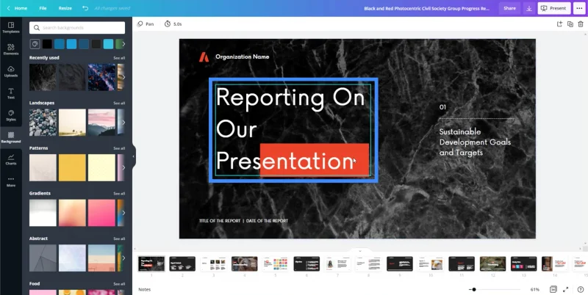Open grid view of all pages

click(553, 289)
